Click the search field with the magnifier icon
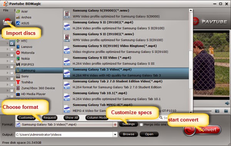Screen dimensions: 231x146 point(163,118)
